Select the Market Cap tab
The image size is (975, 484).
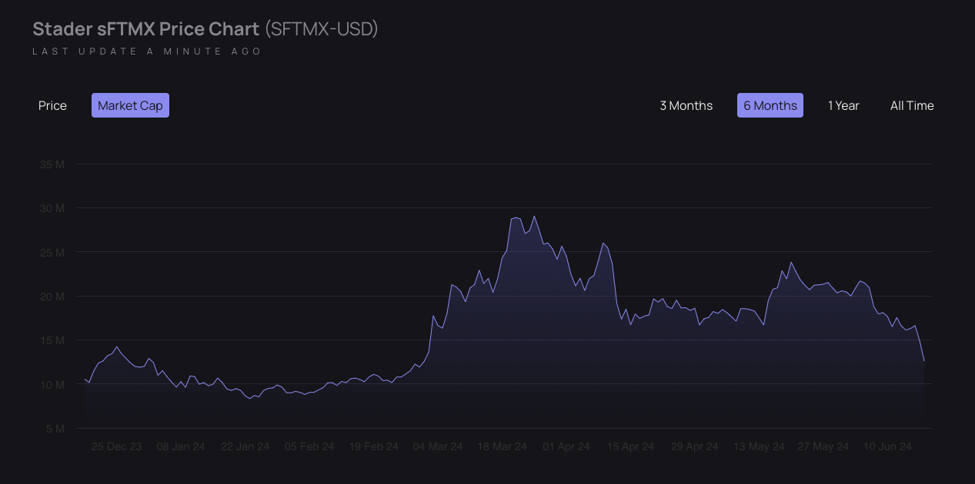pyautogui.click(x=130, y=105)
